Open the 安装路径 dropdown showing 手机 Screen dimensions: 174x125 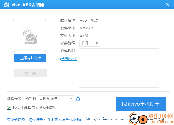click(x=89, y=43)
